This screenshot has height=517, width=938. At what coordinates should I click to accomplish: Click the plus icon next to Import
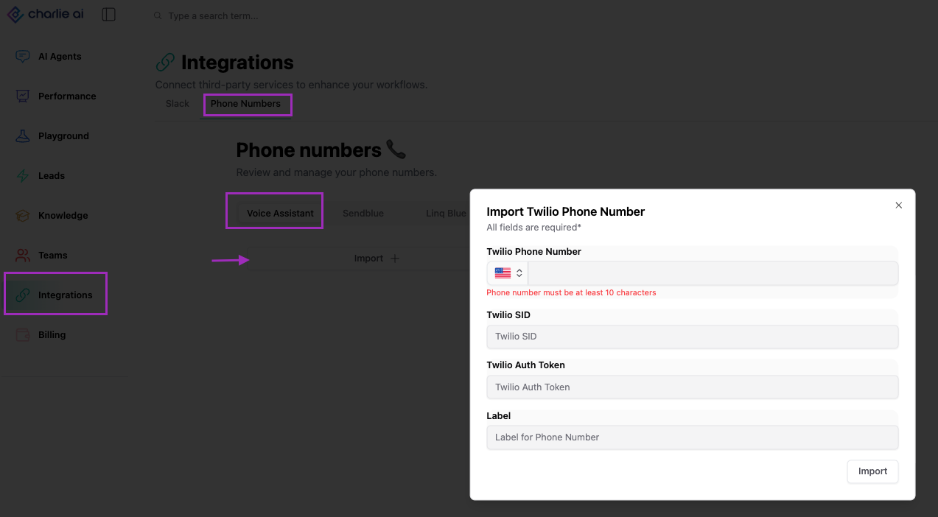pyautogui.click(x=395, y=258)
